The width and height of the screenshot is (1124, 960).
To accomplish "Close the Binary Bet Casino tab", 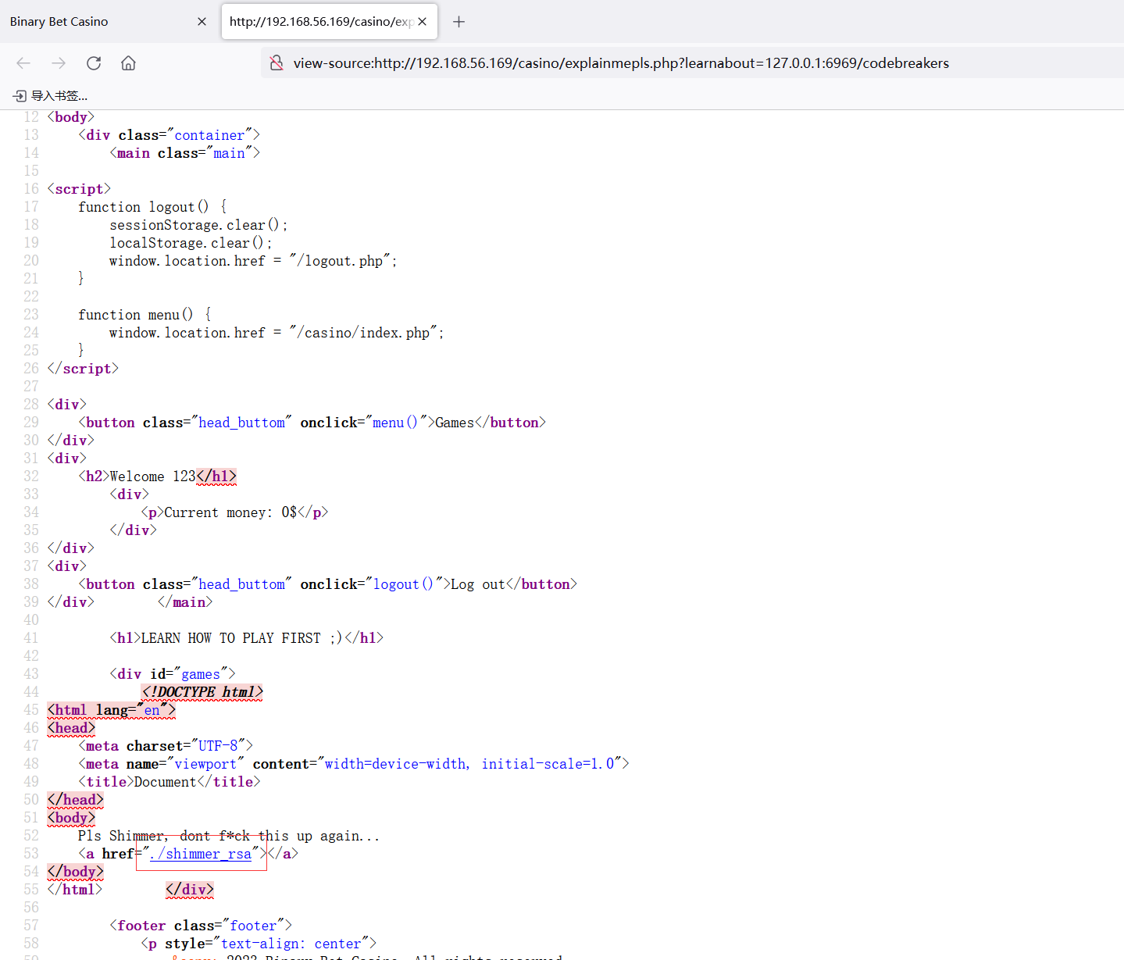I will tap(202, 22).
